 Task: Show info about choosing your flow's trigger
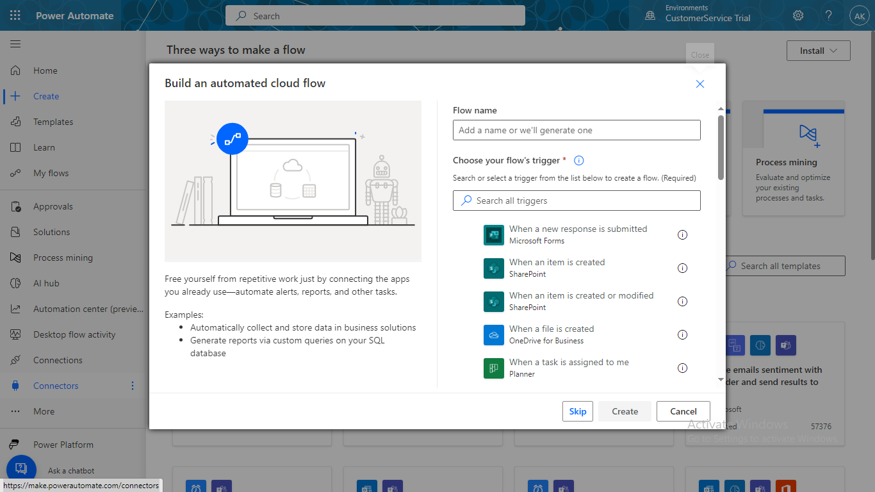tap(578, 160)
